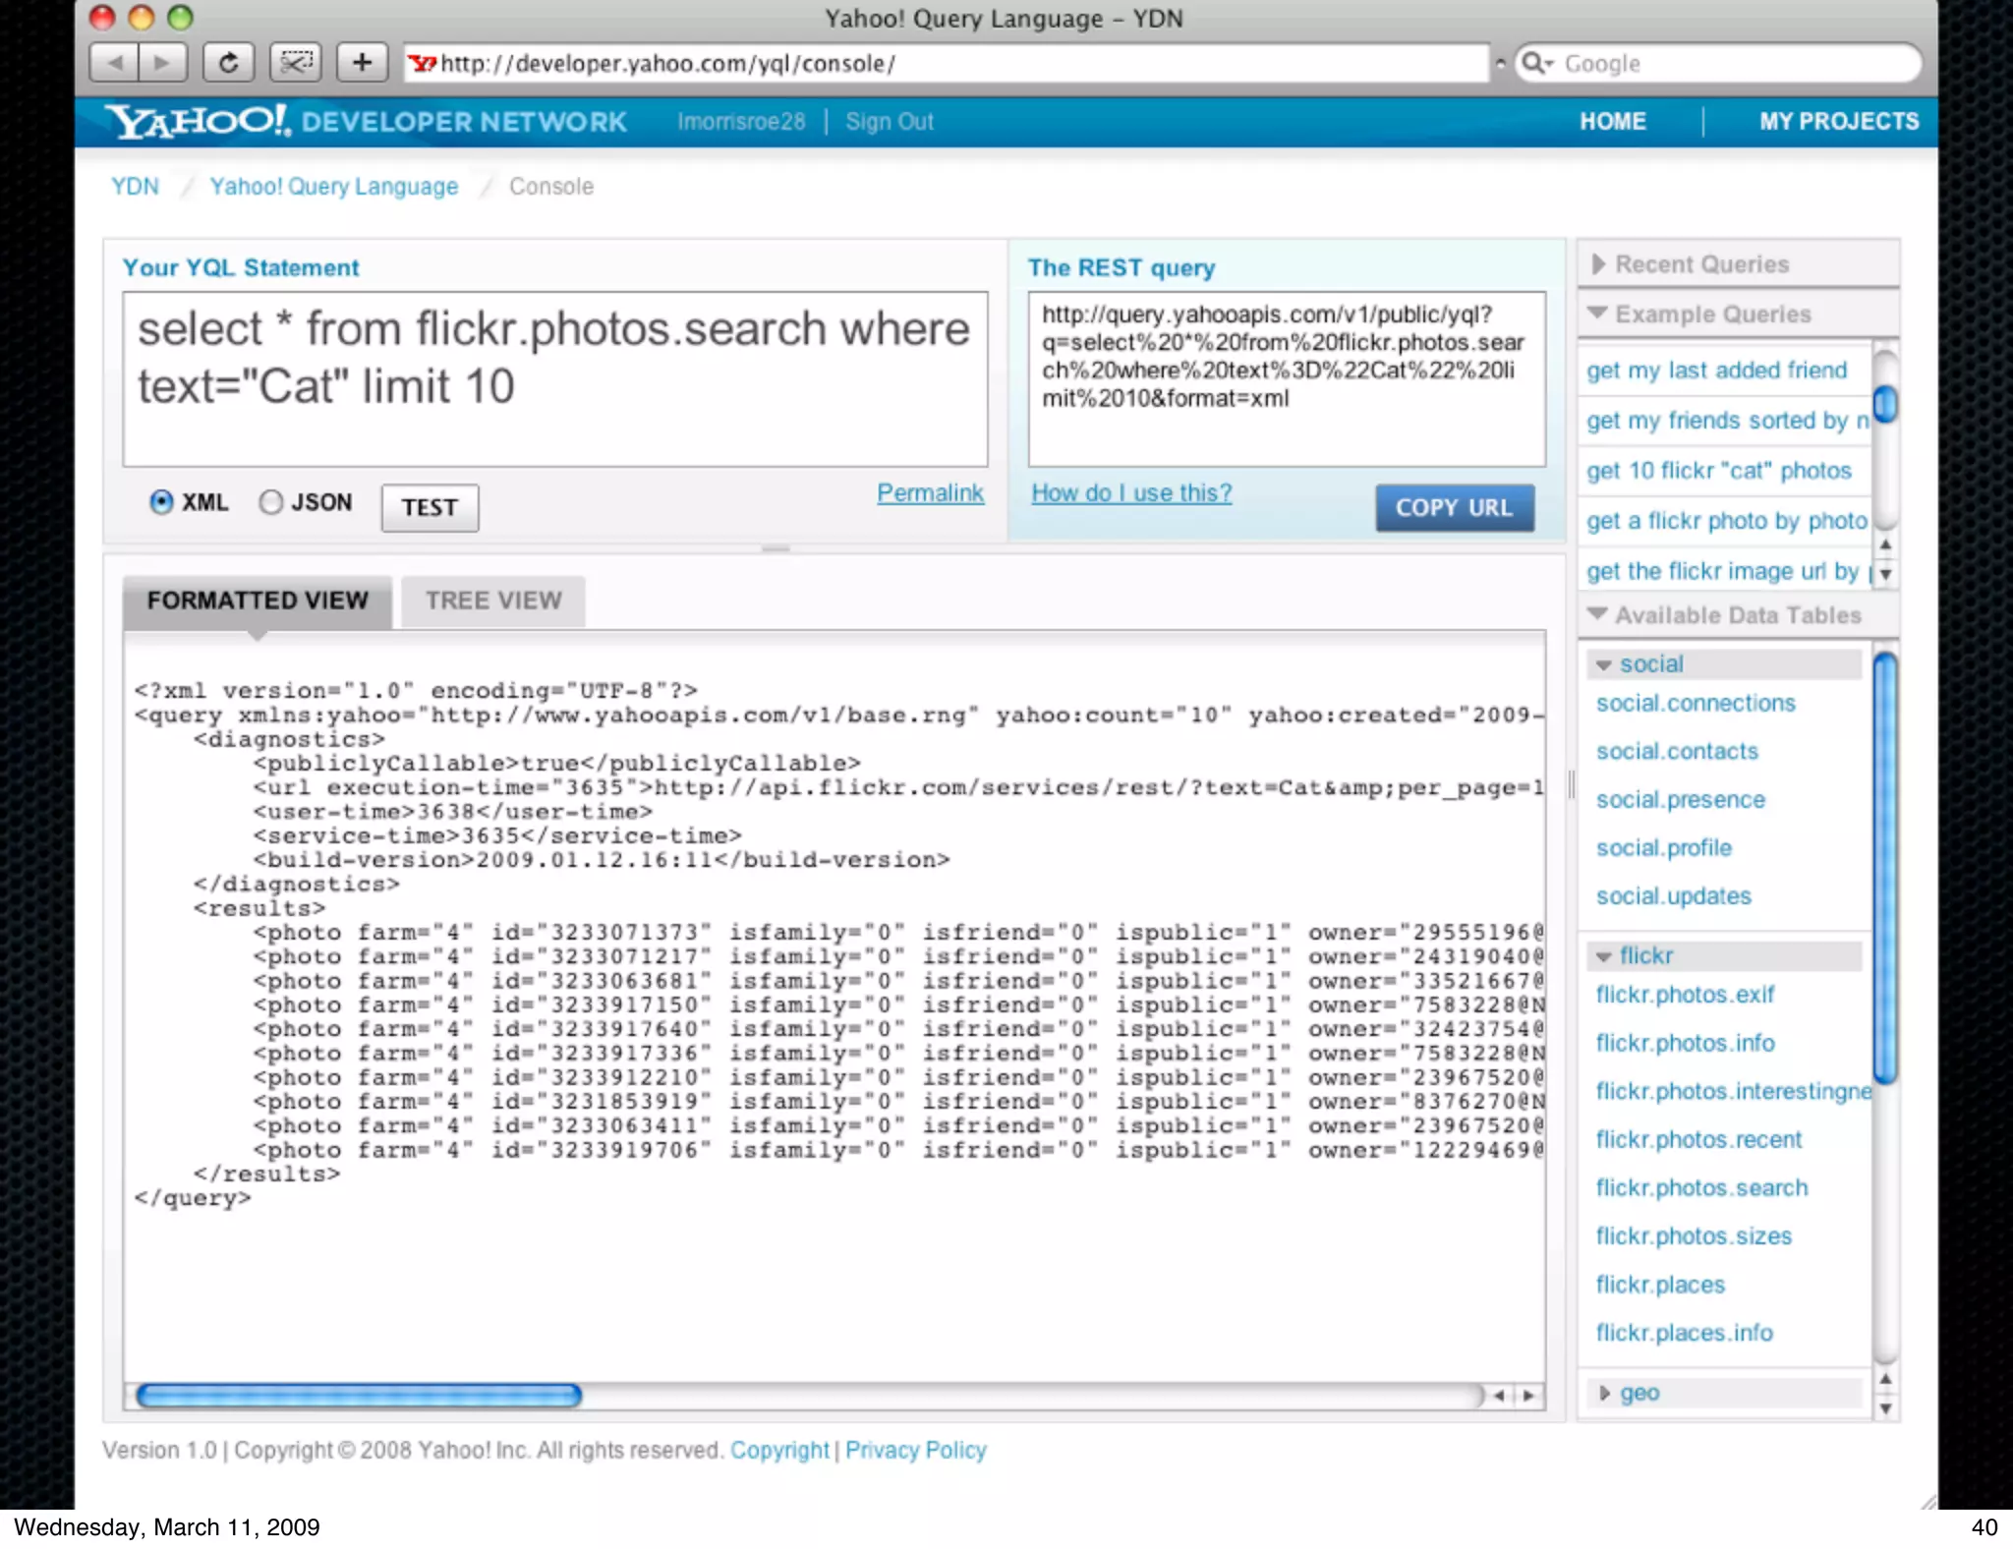This screenshot has height=1549, width=2013.
Task: Click the add bookmark plus button
Action: [362, 64]
